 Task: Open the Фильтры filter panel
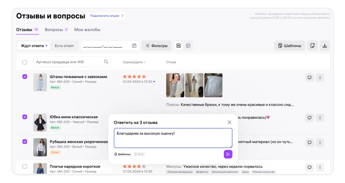pos(156,46)
